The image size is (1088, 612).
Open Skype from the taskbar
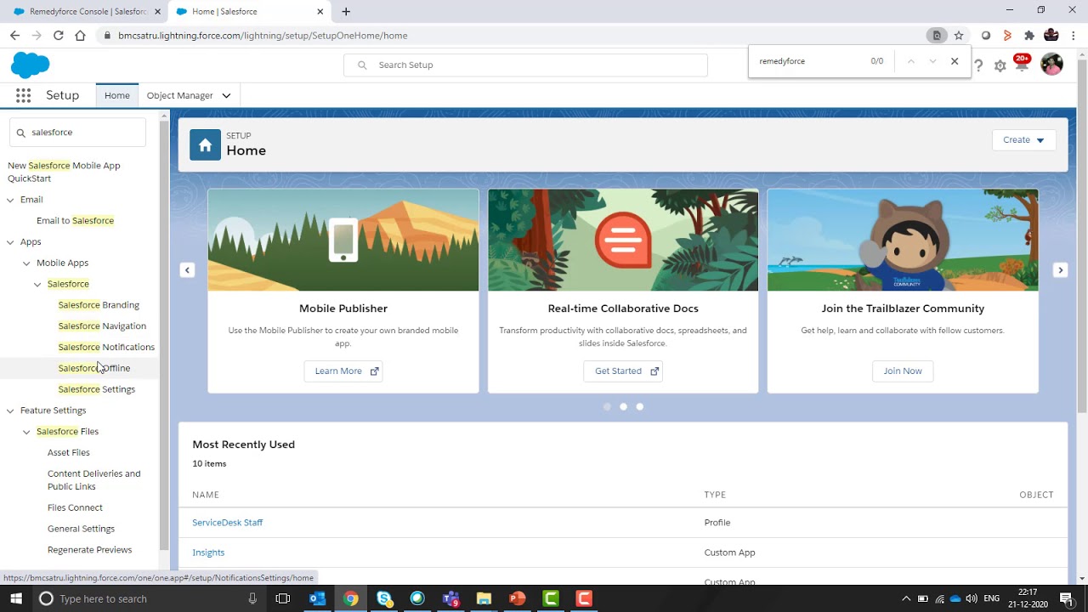click(383, 598)
